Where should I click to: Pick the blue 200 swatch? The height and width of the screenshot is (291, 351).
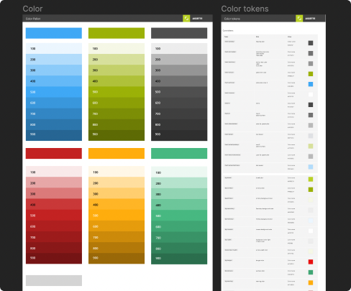coord(54,60)
